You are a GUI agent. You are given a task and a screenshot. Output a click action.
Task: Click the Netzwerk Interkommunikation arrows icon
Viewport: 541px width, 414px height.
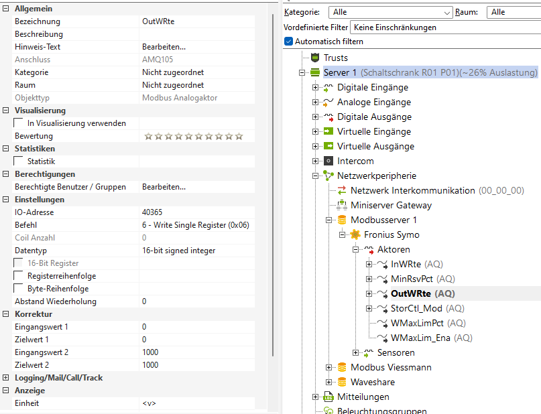[x=341, y=191]
